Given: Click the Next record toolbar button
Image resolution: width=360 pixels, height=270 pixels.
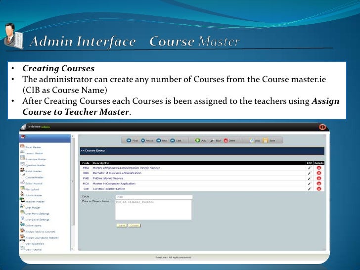Looking at the screenshot, I should coord(162,140).
